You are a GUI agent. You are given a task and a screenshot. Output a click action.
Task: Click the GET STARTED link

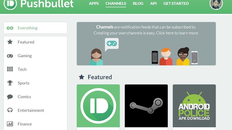coord(176,4)
